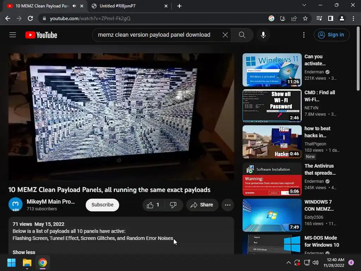Bookmark this page with the star
Viewport: 361px width, 271px height.
click(305, 18)
